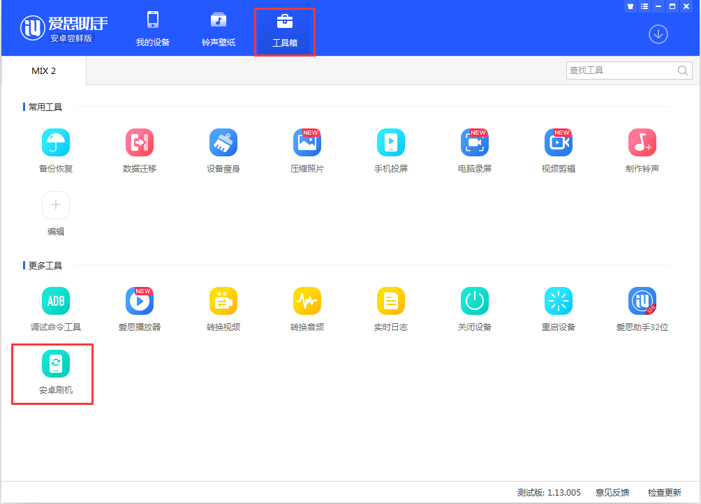Open the ADB 调试命令工具

tap(56, 302)
